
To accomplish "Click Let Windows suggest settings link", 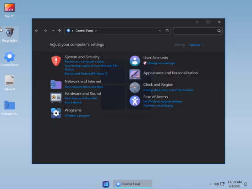I will (x=163, y=101).
